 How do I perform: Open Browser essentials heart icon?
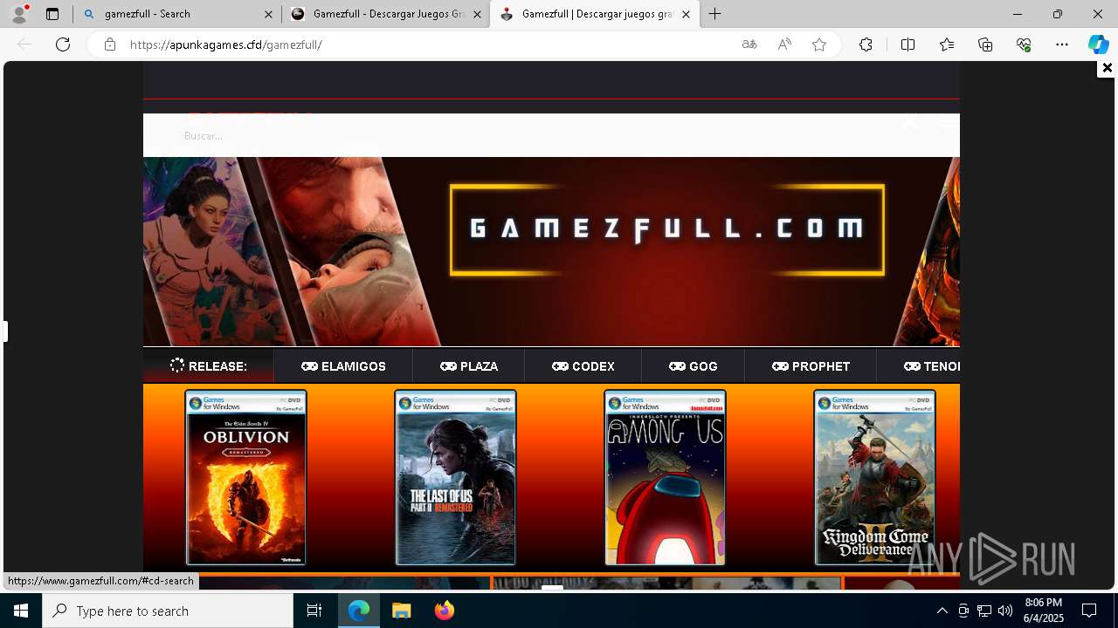coord(1024,44)
